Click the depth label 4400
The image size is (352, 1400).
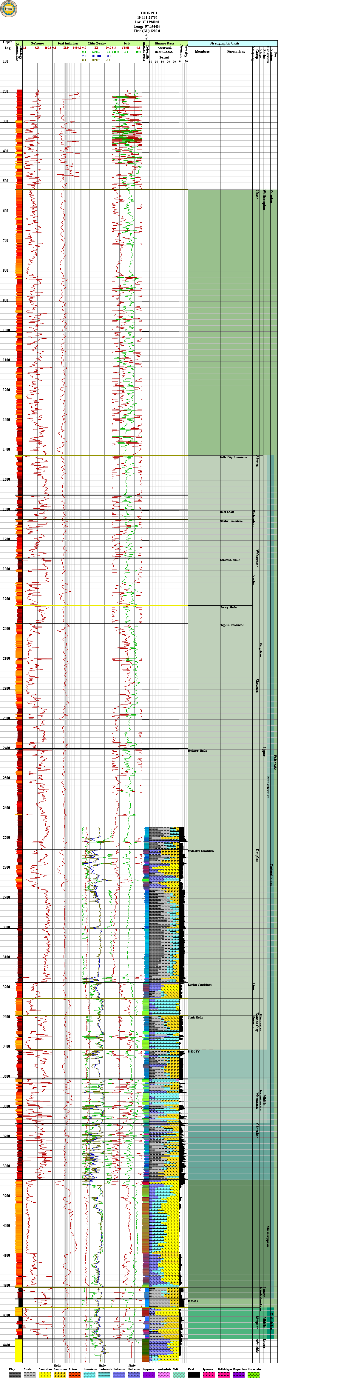coord(6,1345)
